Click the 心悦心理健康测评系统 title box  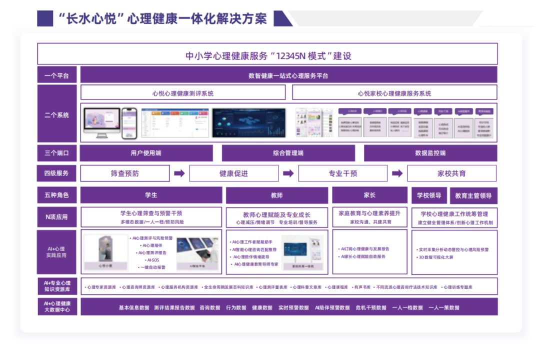[183, 92]
